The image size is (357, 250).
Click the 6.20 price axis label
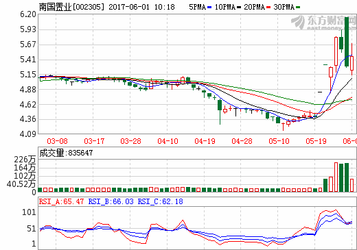(28, 14)
